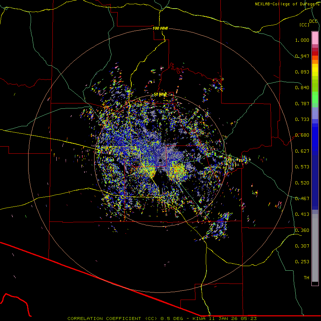Select the 0.840 scale value
Image resolution: width=321 pixels, height=321 pixels.
(302, 88)
